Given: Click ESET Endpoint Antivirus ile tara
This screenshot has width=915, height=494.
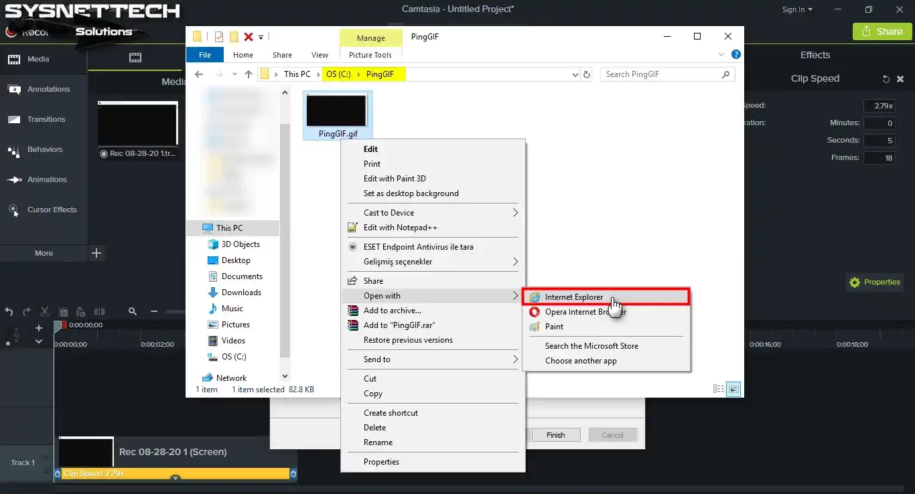Looking at the screenshot, I should pos(433,247).
